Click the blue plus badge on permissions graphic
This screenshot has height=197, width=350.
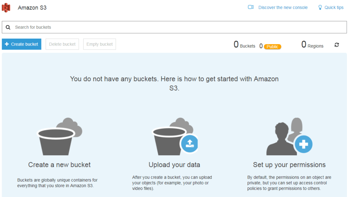coord(304,145)
